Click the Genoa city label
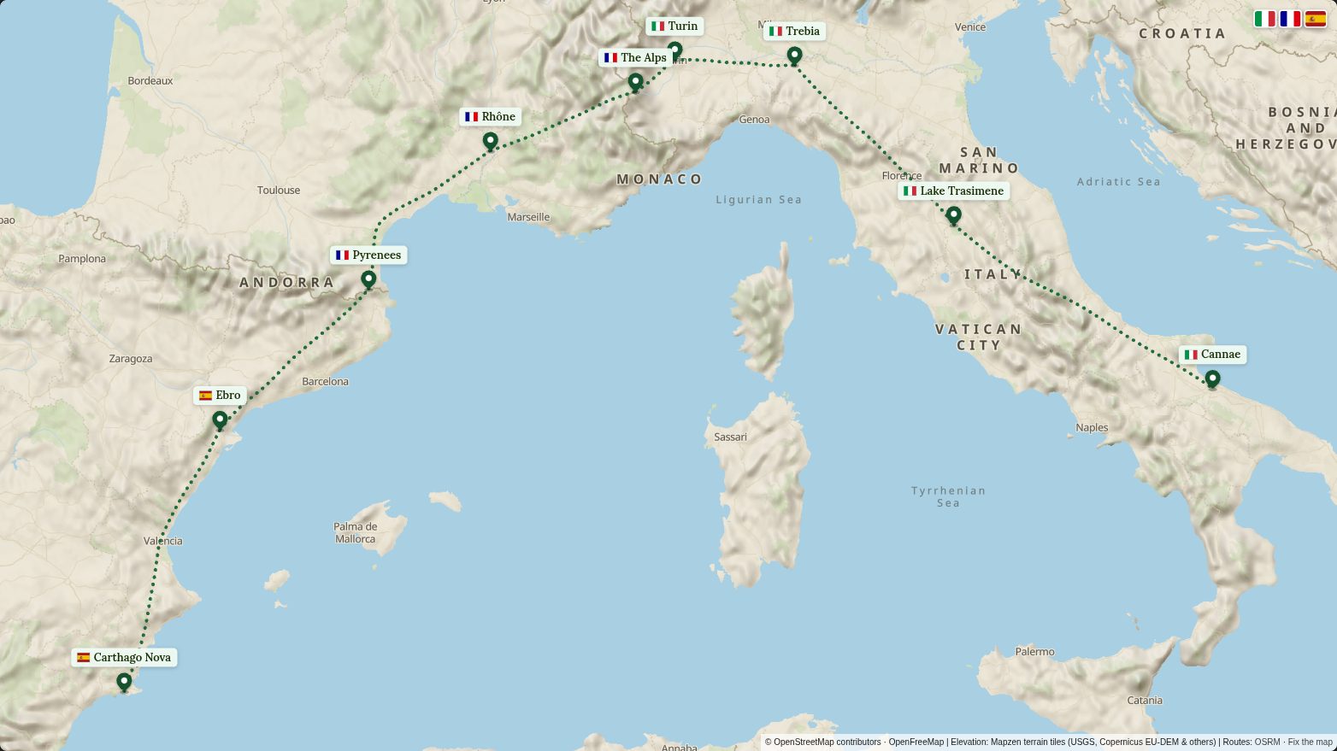1337x751 pixels. (x=754, y=119)
